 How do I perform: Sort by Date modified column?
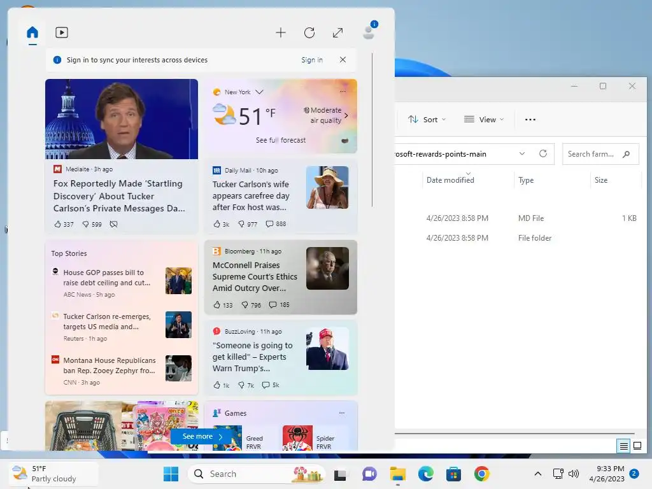450,180
